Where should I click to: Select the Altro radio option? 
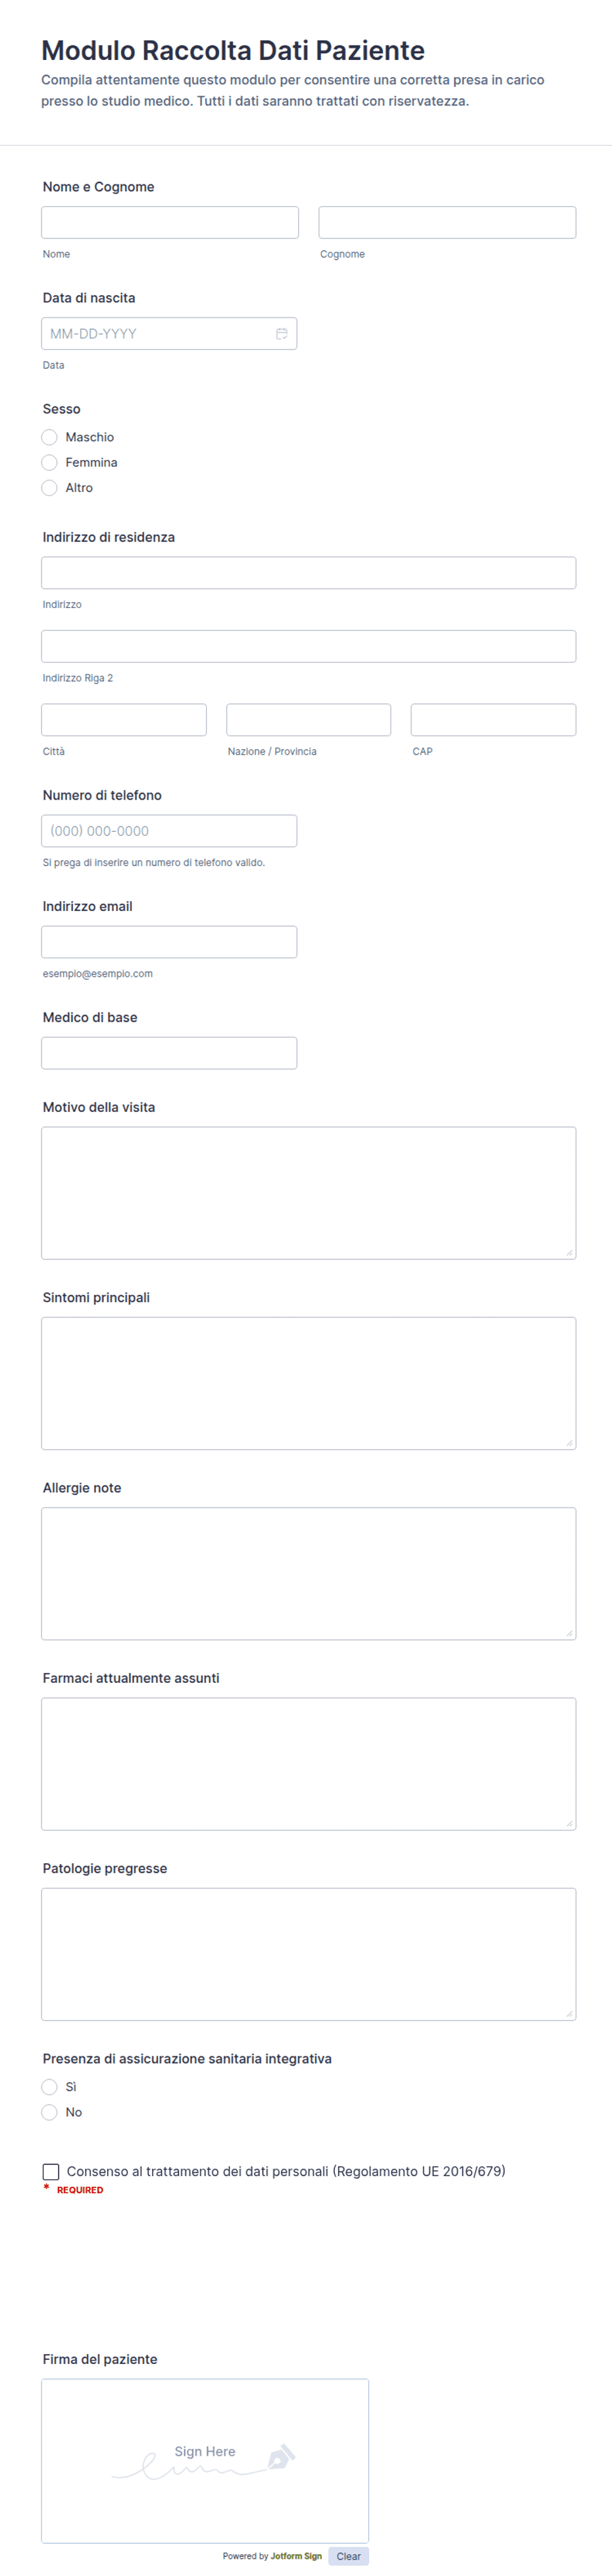pos(50,488)
